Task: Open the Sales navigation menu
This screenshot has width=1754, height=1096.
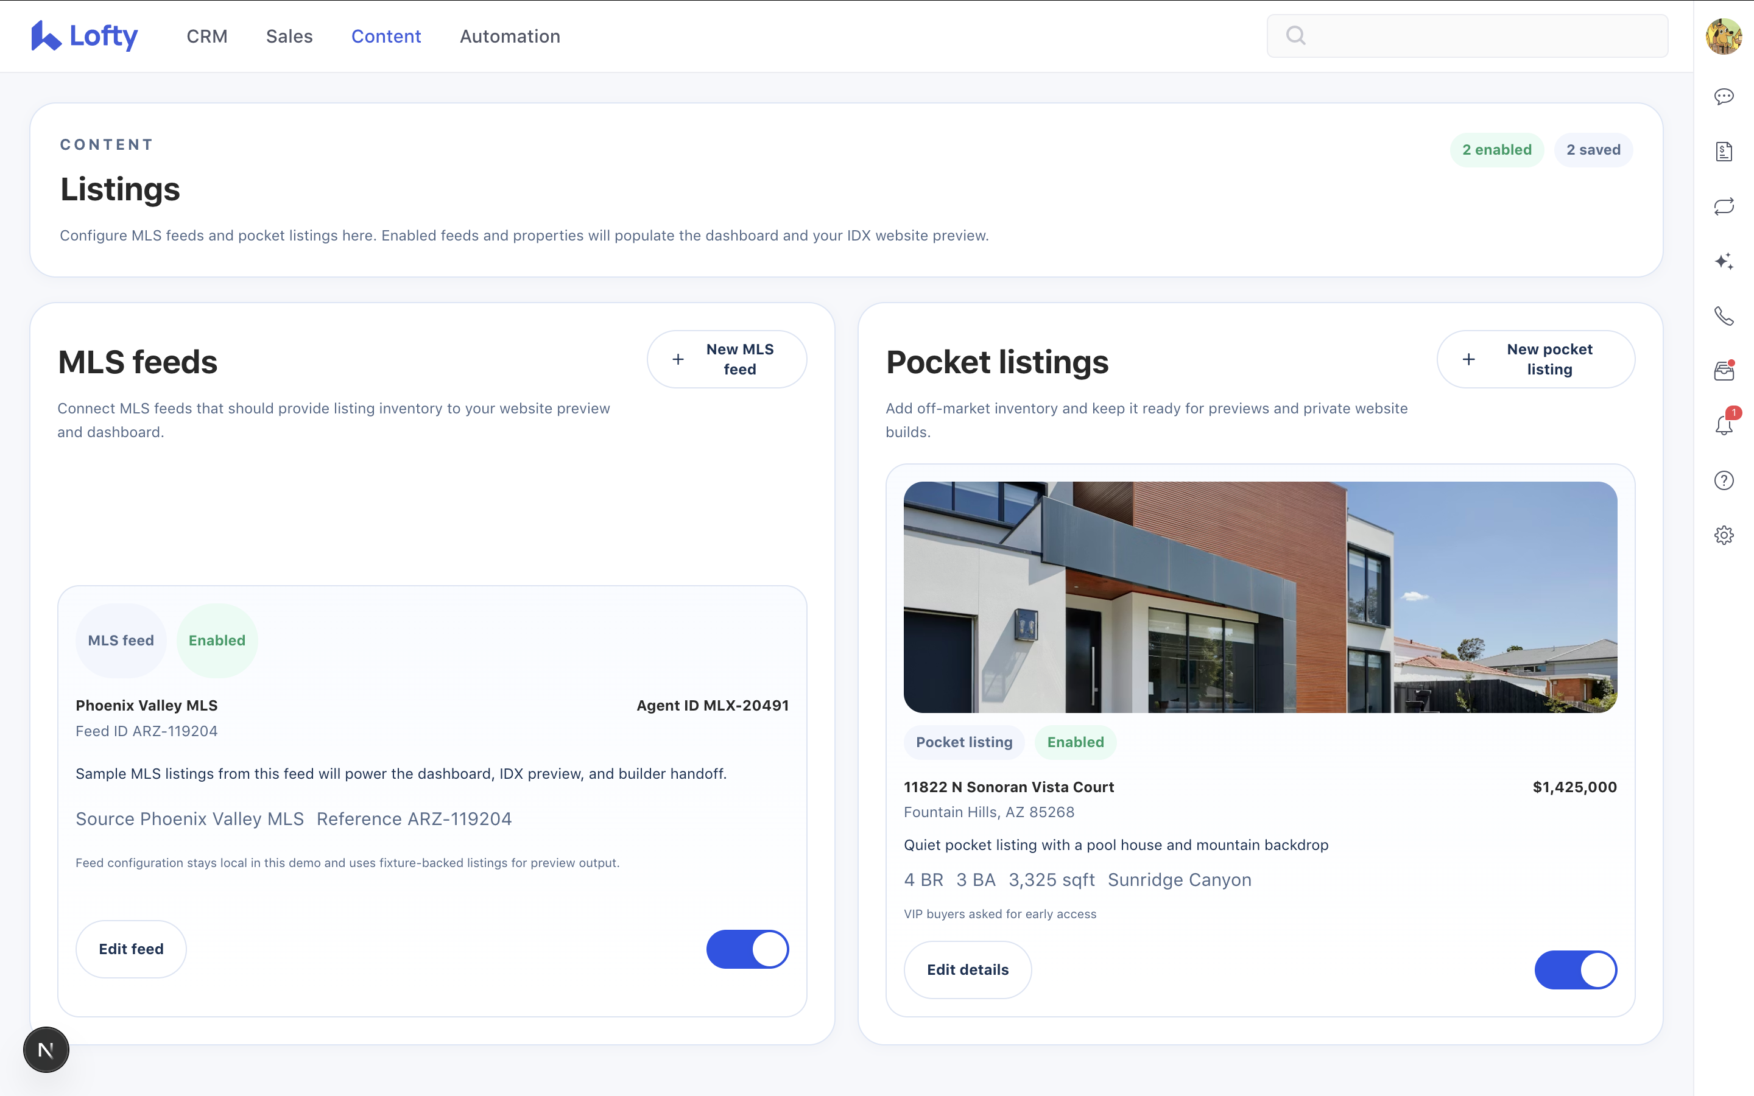Action: tap(289, 37)
